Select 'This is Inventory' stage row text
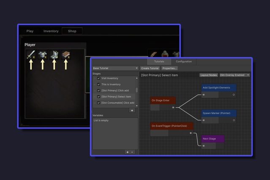This screenshot has width=270, height=180. click(111, 85)
